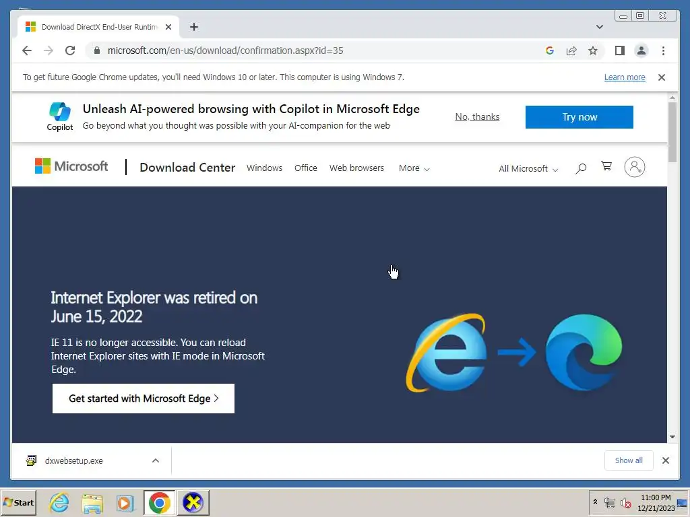Open the taskbar clock and date
Screen dimensions: 690x517
click(656, 502)
